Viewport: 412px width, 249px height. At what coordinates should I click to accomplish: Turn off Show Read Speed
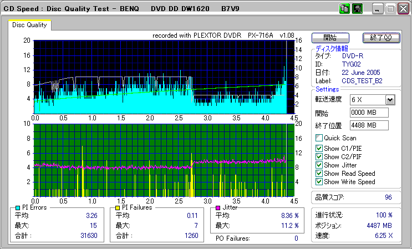319,174
